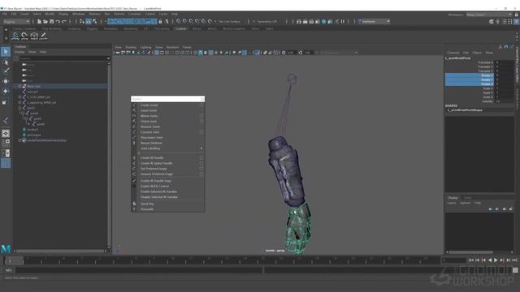Activate the Move tool in toolbox
The width and height of the screenshot is (520, 292).
(x=6, y=81)
